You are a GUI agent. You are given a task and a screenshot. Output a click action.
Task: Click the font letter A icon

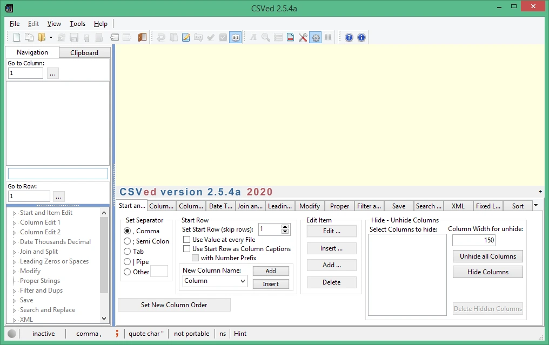click(253, 37)
